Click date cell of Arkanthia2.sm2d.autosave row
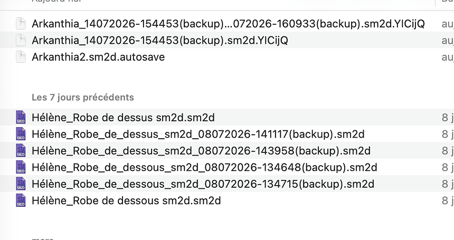 tap(448, 57)
